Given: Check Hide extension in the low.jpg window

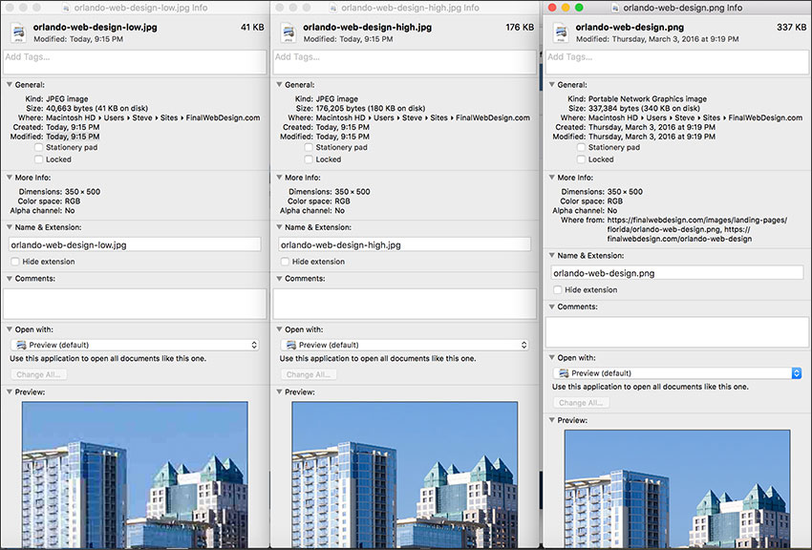Looking at the screenshot, I should [x=15, y=262].
